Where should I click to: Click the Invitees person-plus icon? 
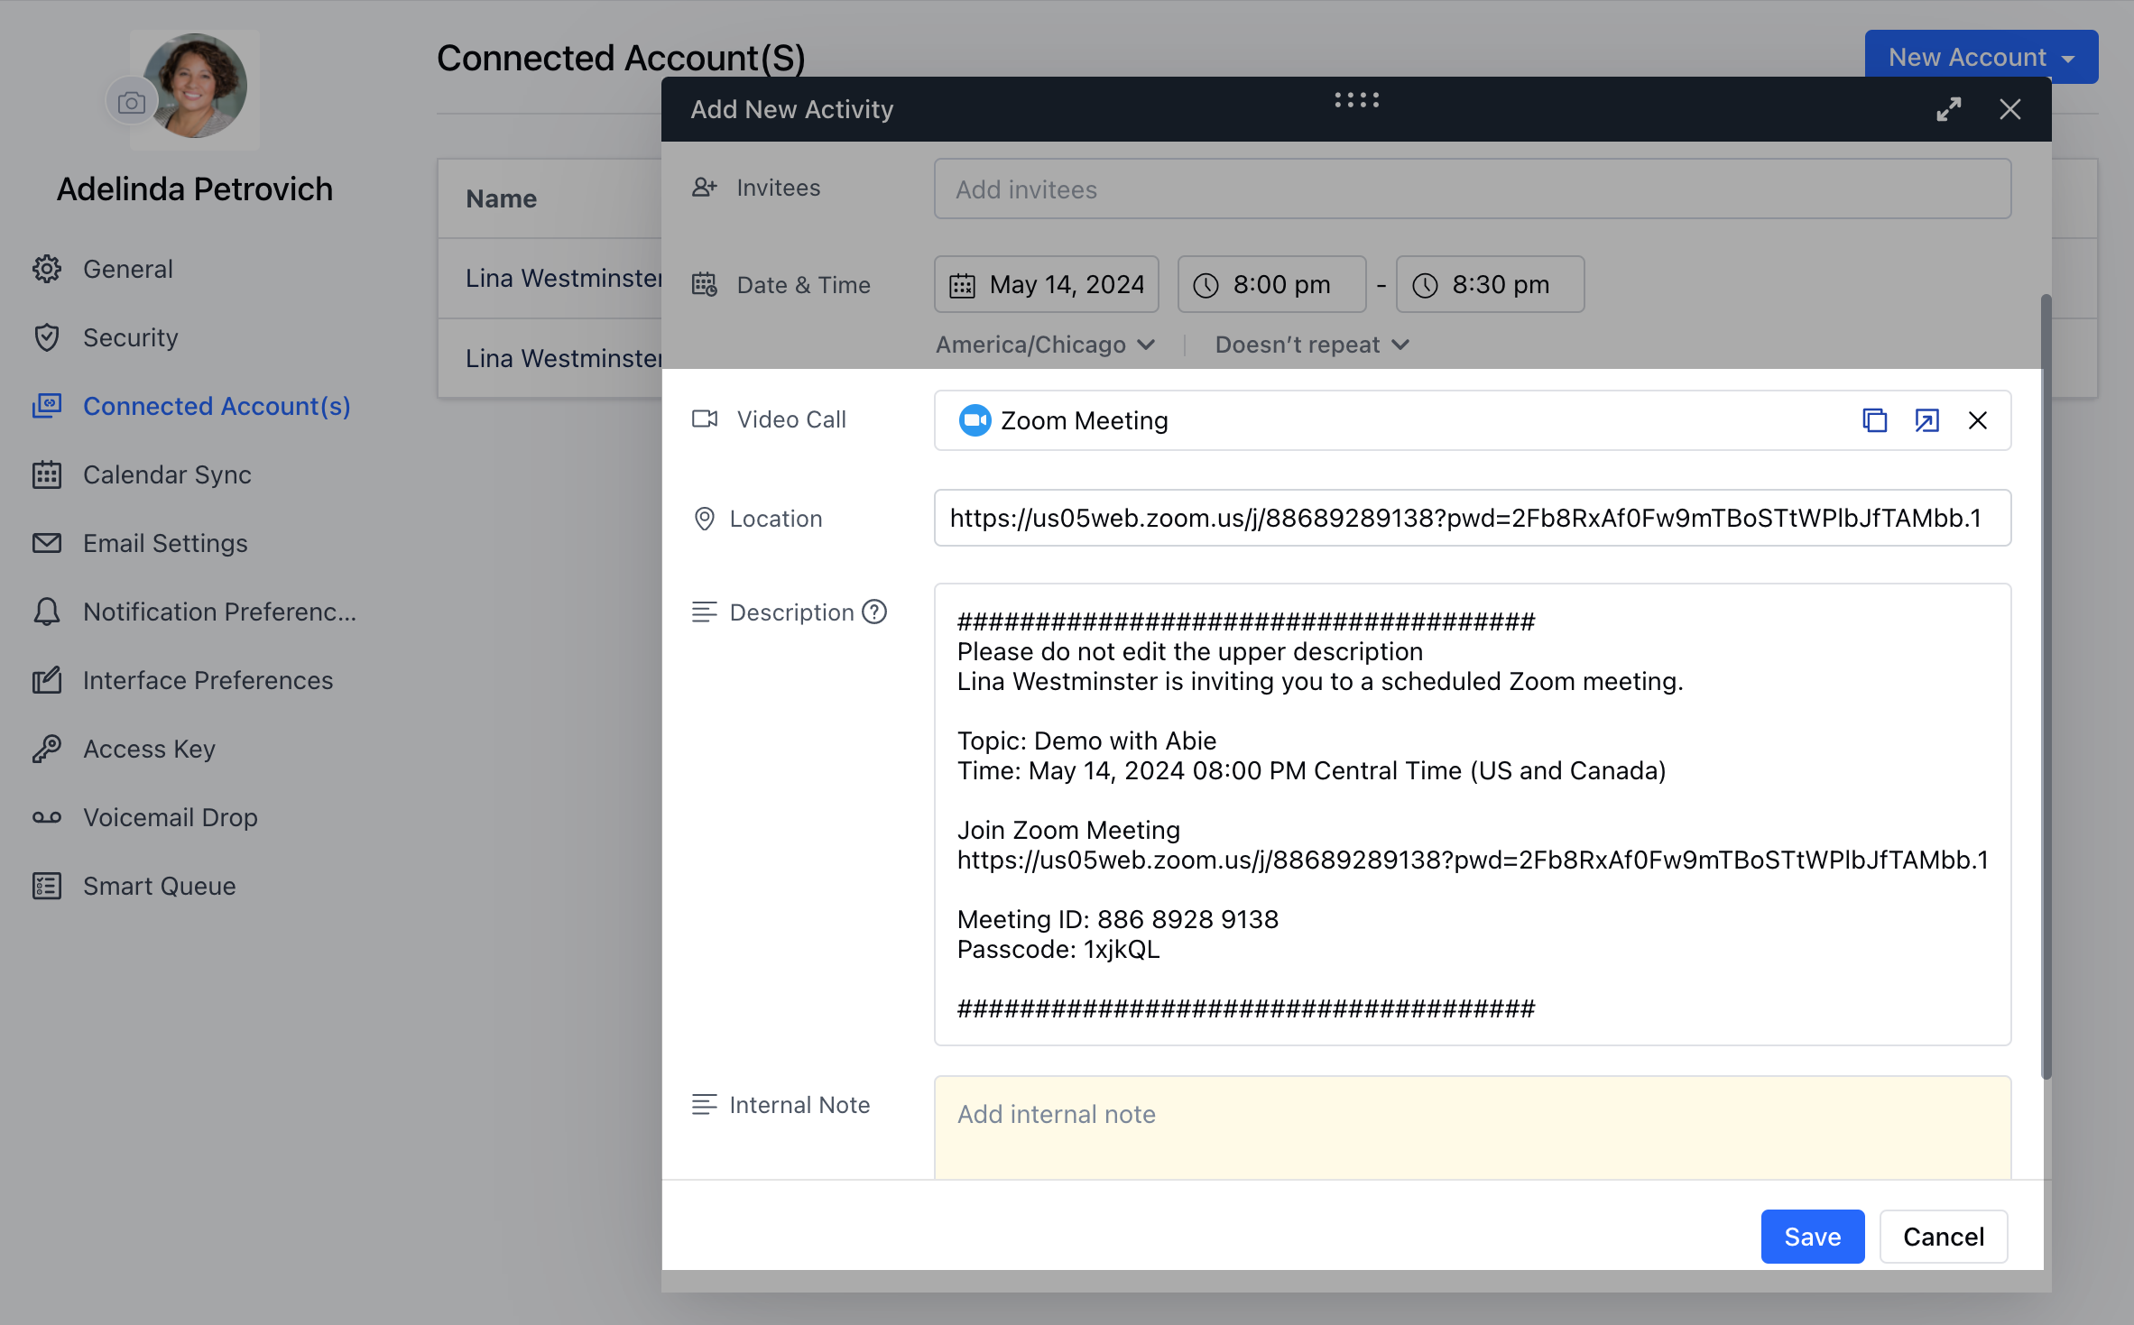pyautogui.click(x=704, y=188)
